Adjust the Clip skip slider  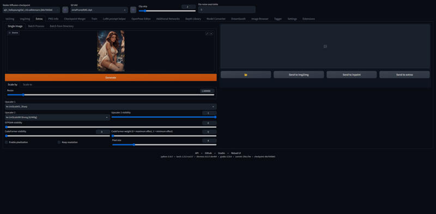(167, 11)
